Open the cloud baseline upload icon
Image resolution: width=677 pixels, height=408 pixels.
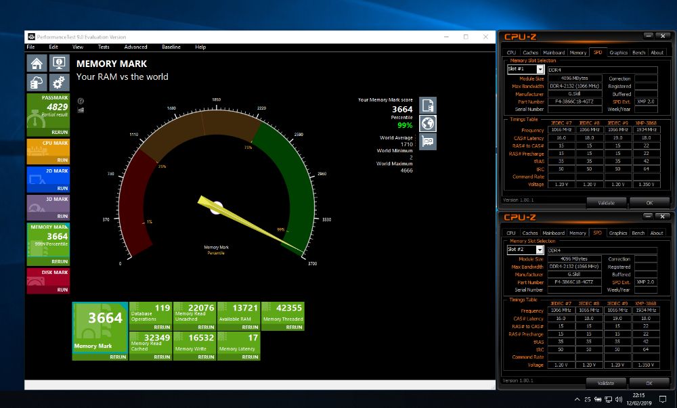coord(37,83)
